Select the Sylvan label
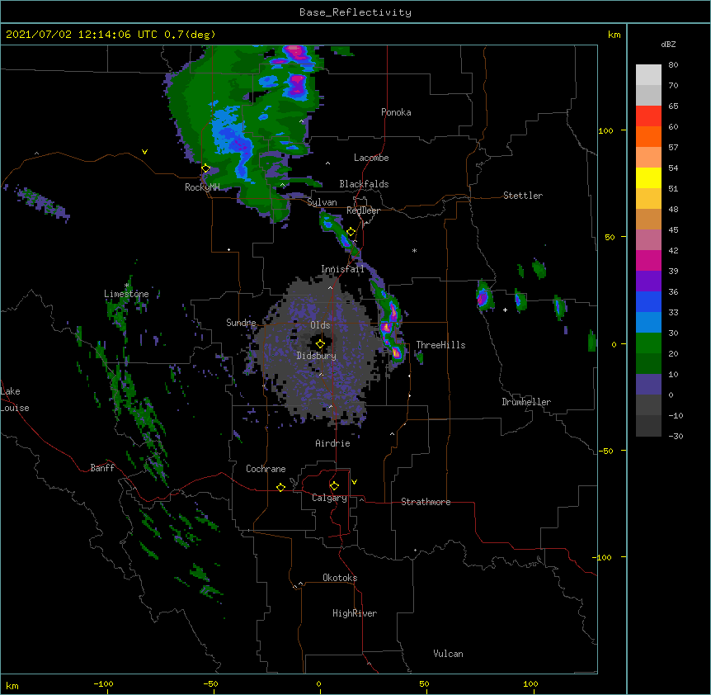711x695 pixels. coord(322,202)
